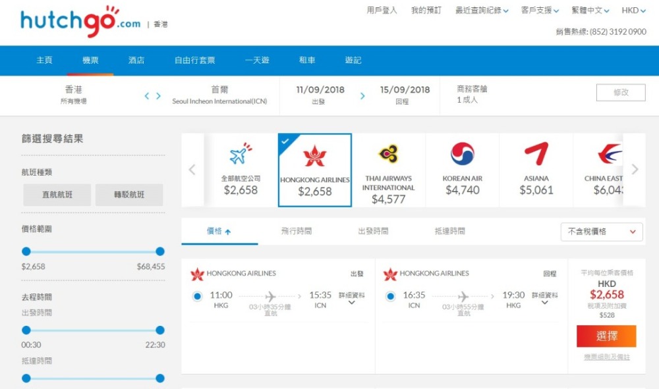Click the right arrow between origin and destination
The height and width of the screenshot is (389, 659).
pos(158,96)
